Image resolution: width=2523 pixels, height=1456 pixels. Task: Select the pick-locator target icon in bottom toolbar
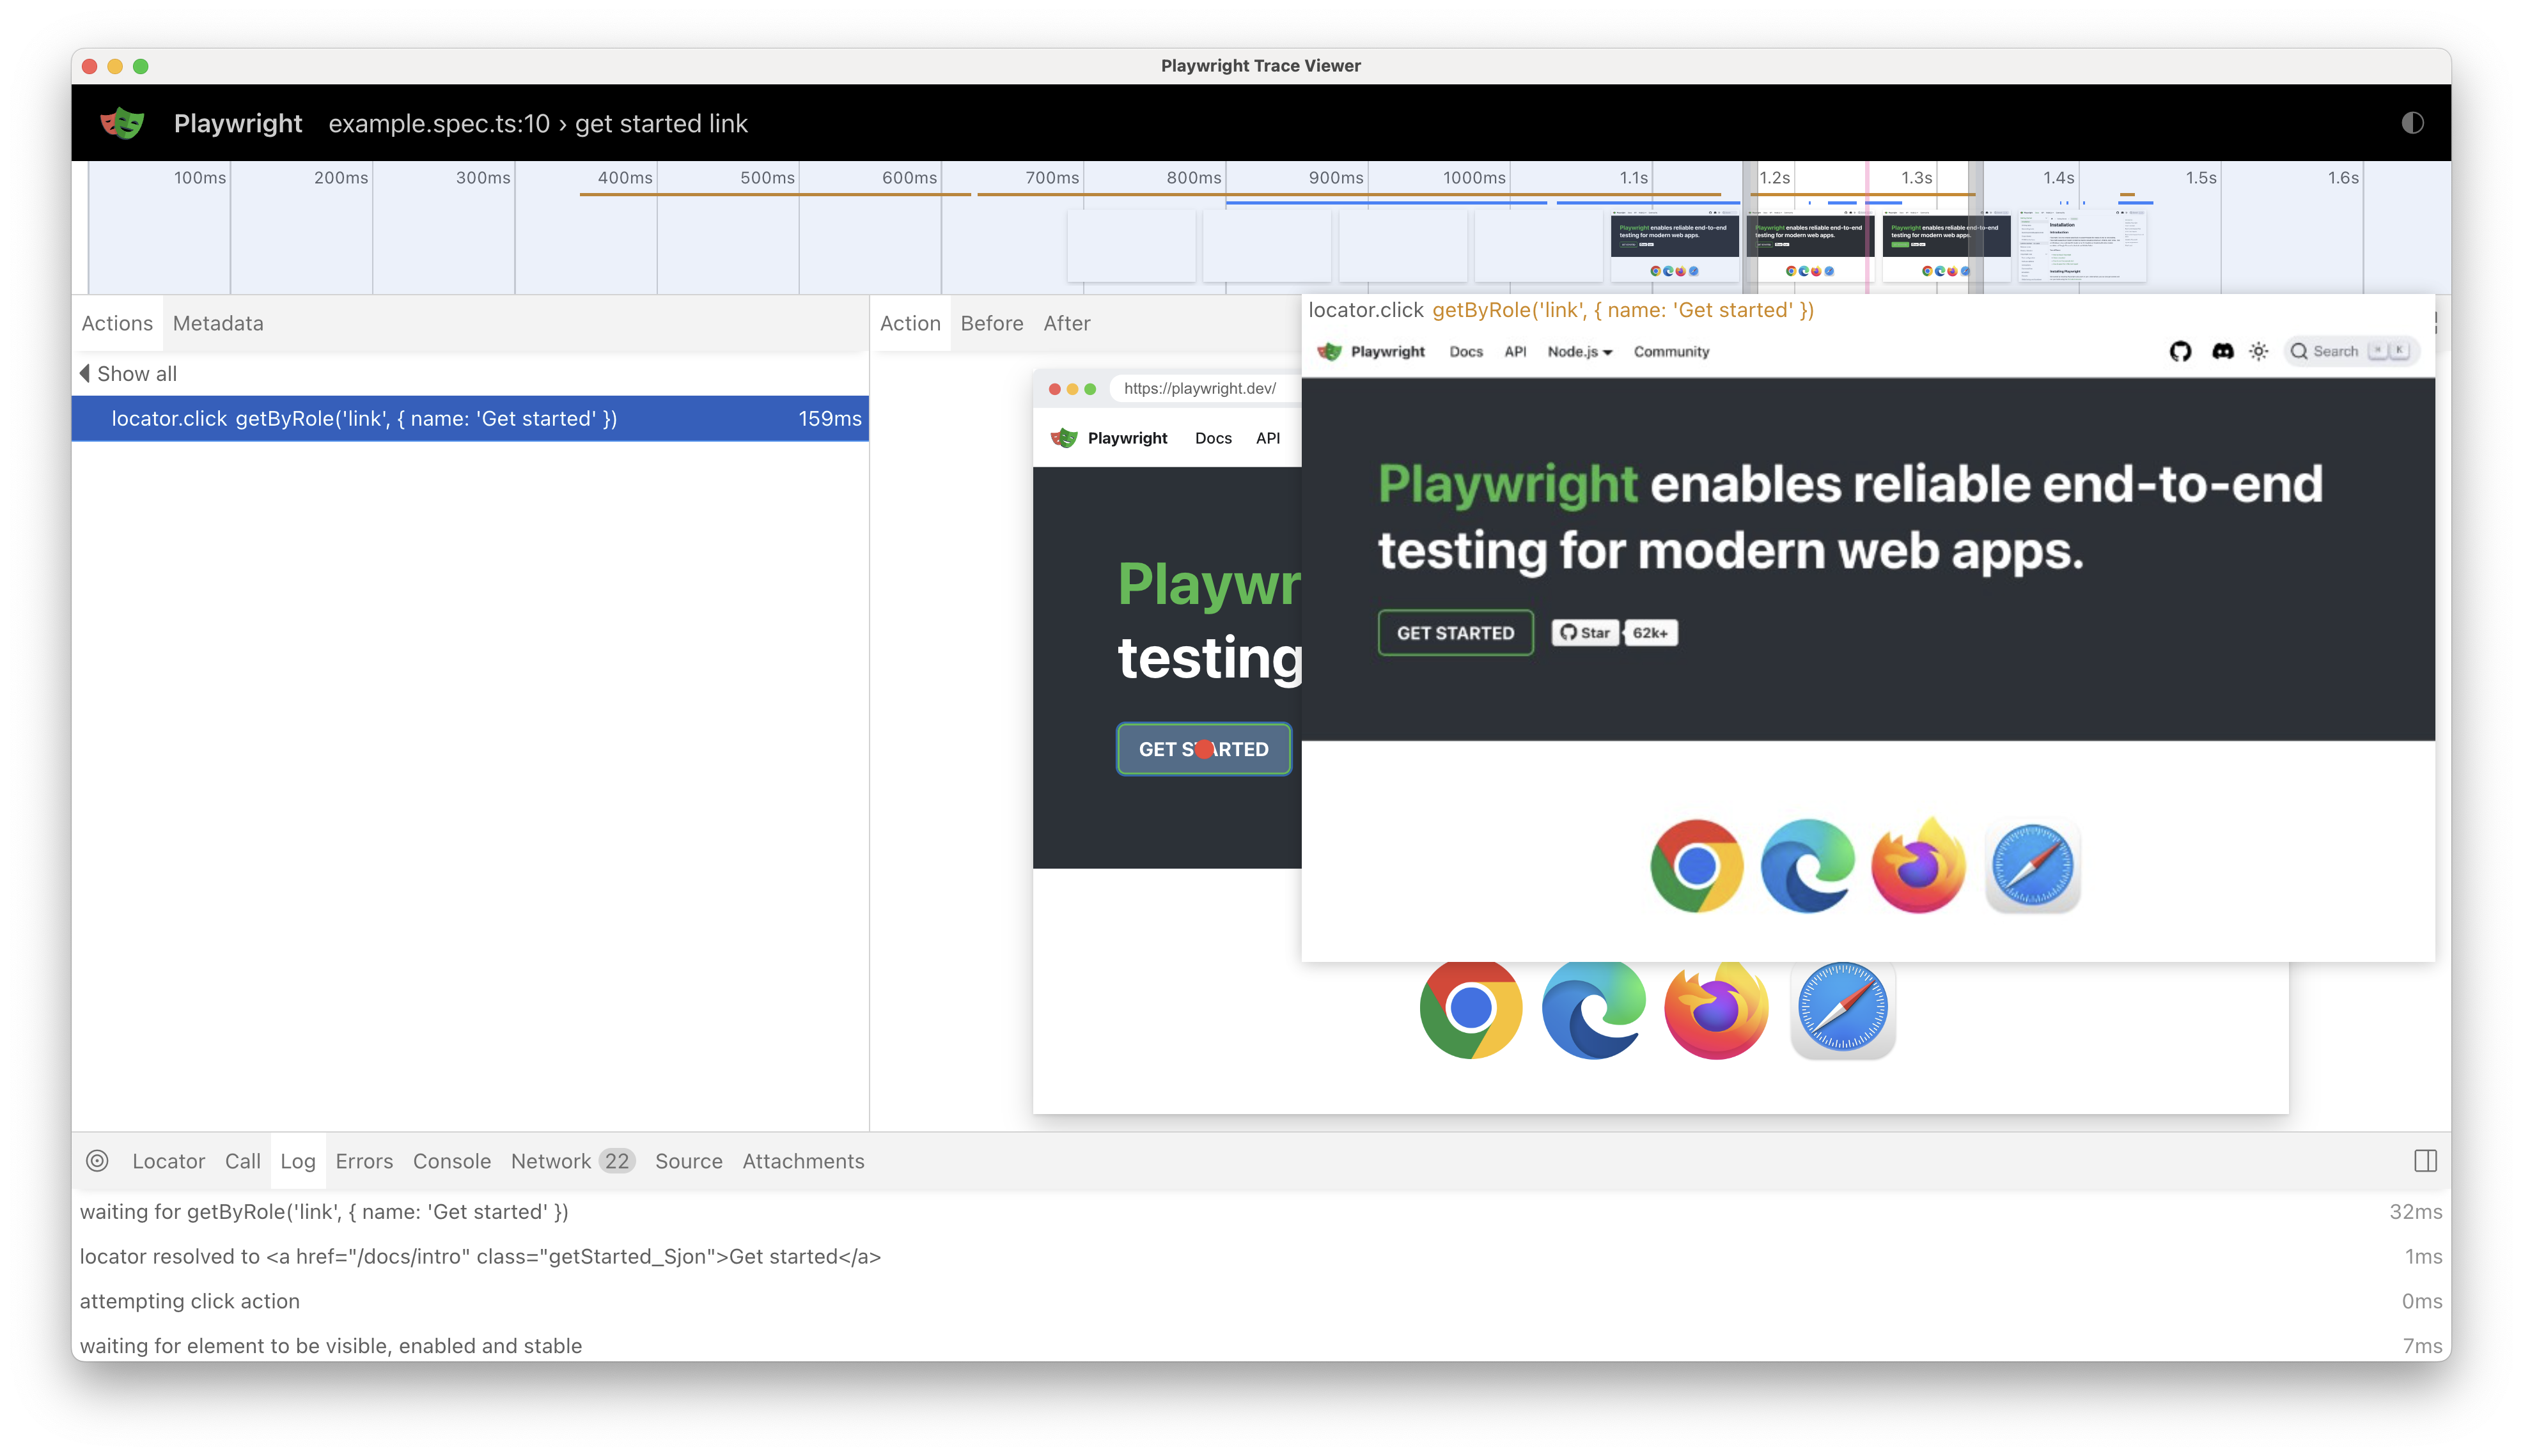pos(97,1160)
